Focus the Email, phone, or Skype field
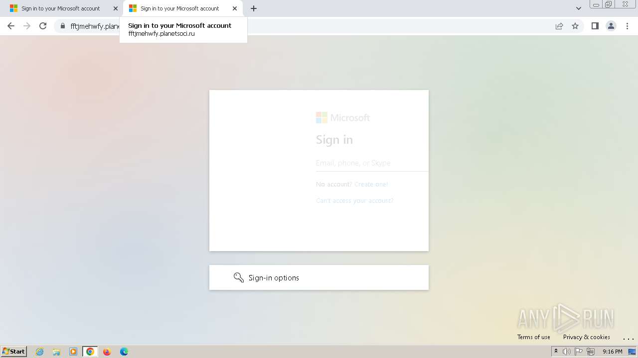Viewport: 638px width, 358px height. click(372, 163)
